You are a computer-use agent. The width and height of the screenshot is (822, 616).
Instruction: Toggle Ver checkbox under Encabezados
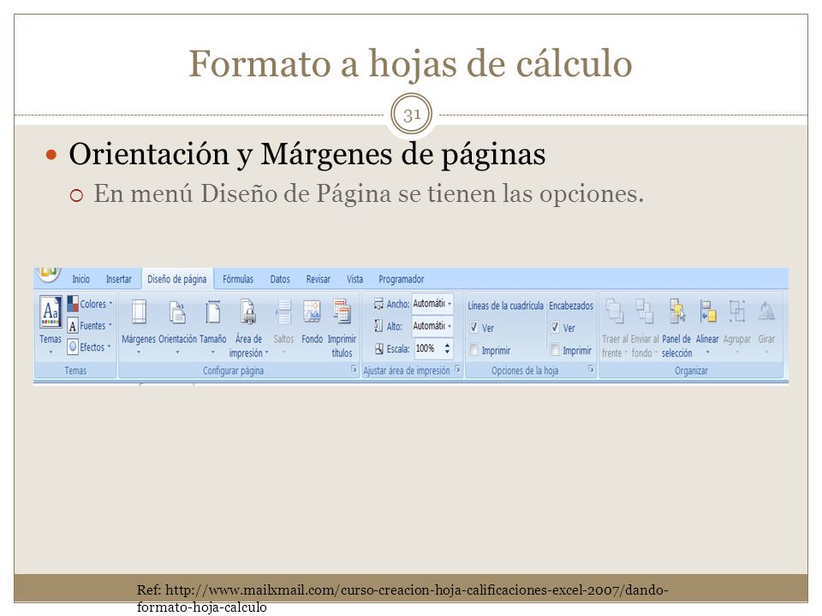coord(555,328)
